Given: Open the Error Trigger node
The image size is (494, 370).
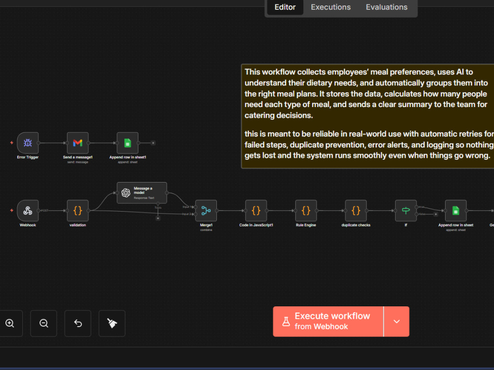Looking at the screenshot, I should (28, 143).
